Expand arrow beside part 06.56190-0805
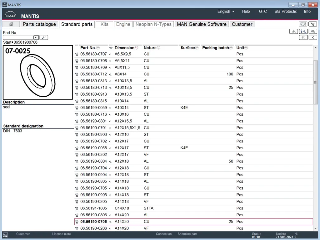The image size is (320, 240). click(110, 182)
